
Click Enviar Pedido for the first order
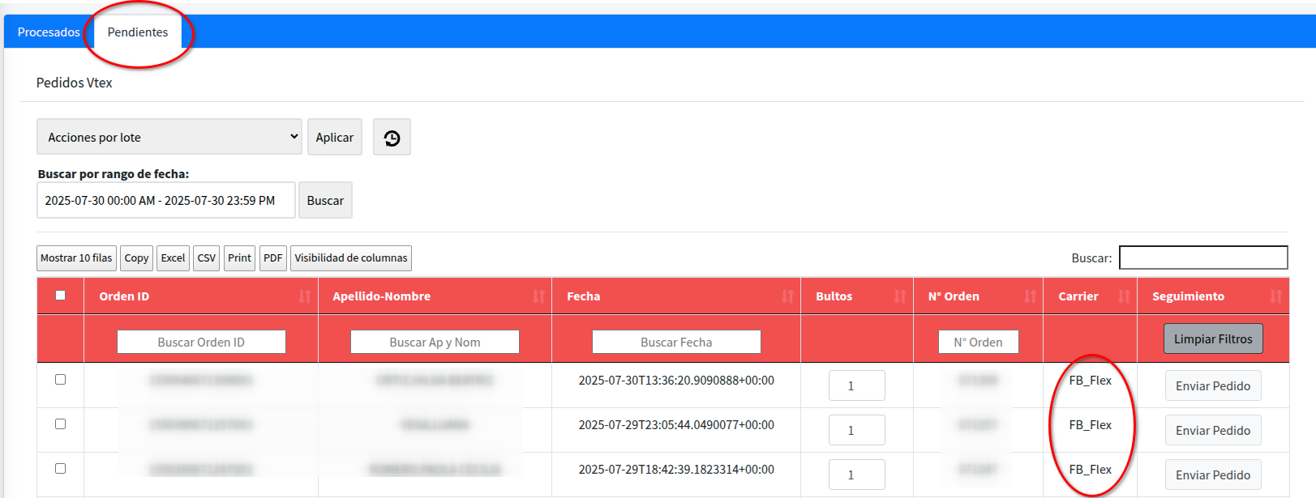coord(1212,386)
